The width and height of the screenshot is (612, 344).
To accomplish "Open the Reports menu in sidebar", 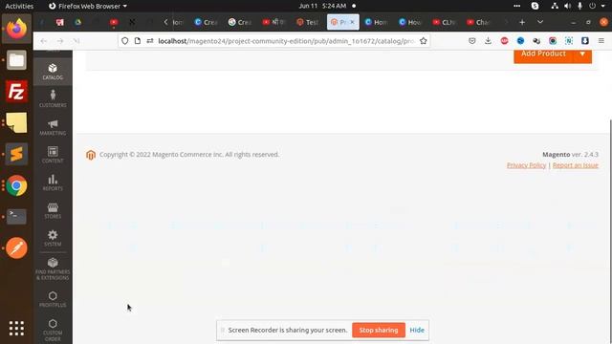I will 53,183.
